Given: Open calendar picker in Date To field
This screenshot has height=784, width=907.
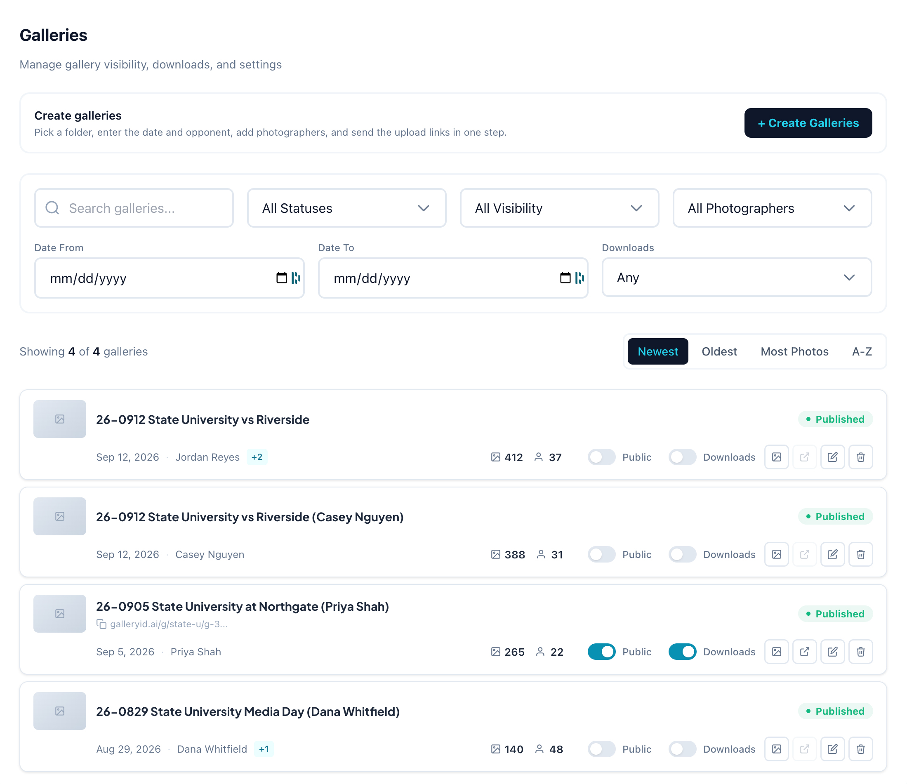Looking at the screenshot, I should coord(565,278).
